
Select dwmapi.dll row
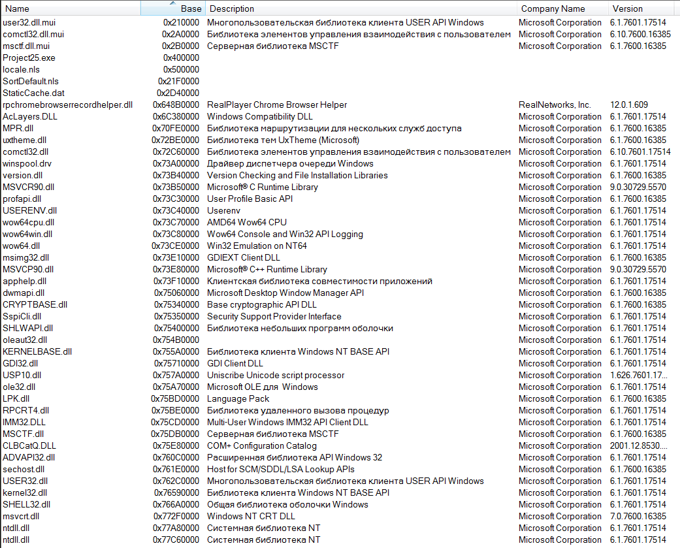[340, 293]
